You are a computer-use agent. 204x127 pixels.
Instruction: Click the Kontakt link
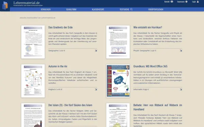[167, 2]
